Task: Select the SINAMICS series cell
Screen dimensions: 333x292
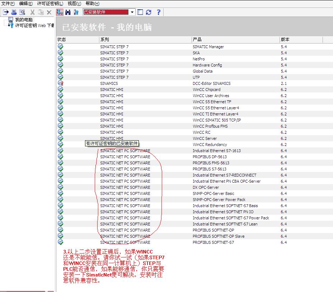Action: [x=109, y=83]
